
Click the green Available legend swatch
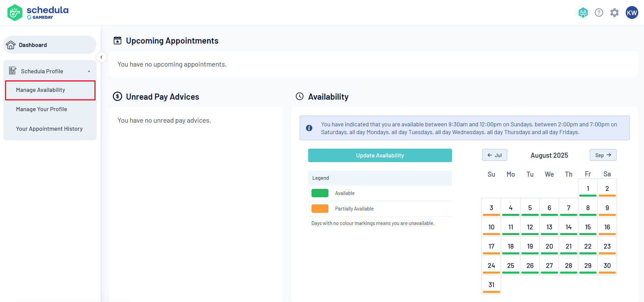tap(320, 193)
